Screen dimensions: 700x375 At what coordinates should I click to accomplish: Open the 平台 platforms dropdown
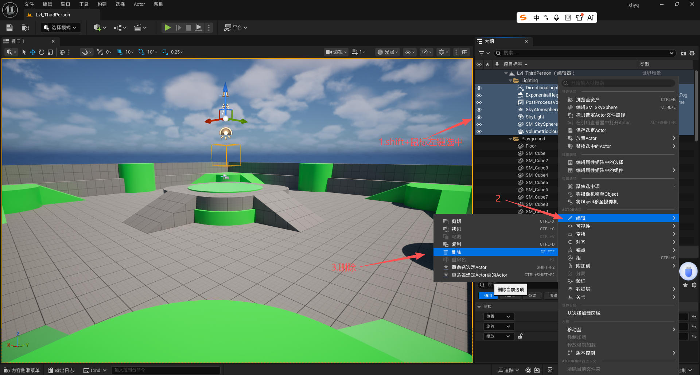point(236,28)
